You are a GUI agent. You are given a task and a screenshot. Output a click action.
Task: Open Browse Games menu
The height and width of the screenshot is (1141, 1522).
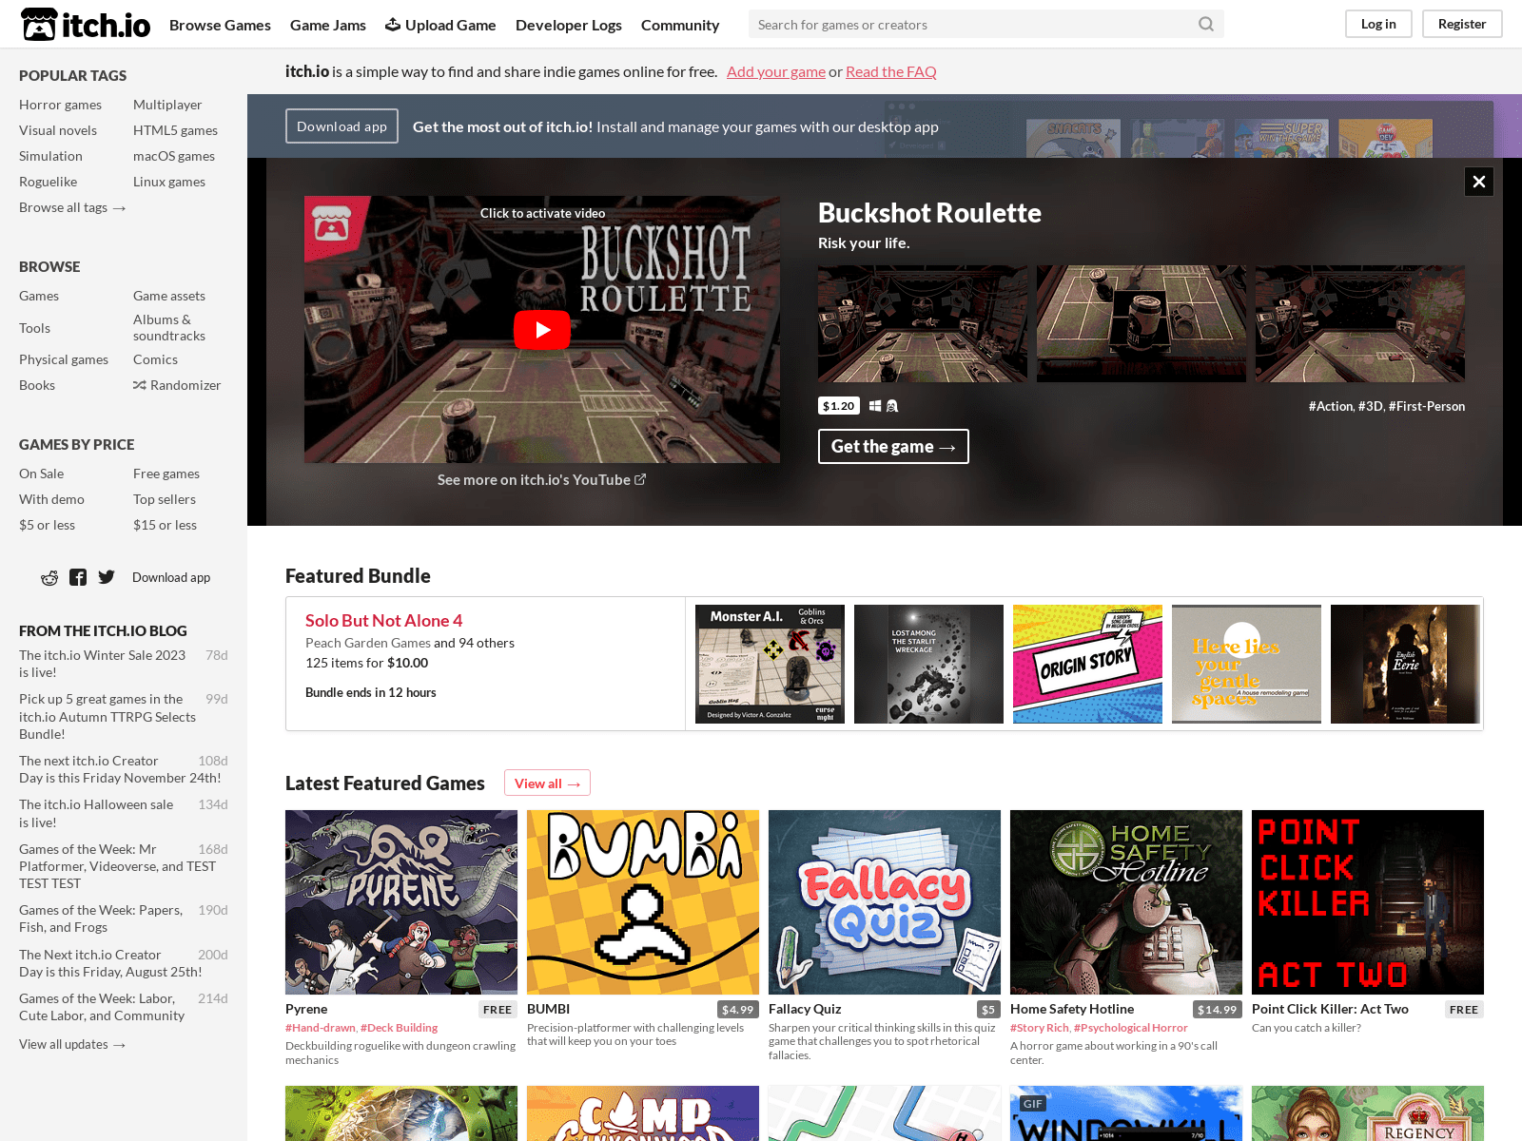point(220,25)
